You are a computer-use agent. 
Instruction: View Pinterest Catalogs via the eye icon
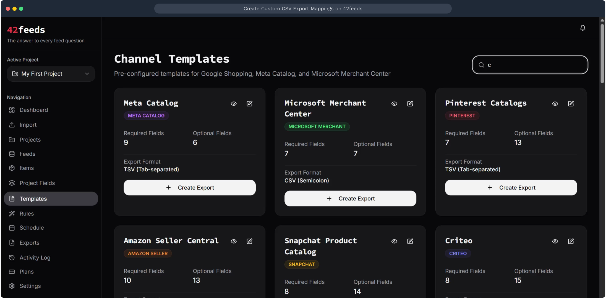point(555,103)
